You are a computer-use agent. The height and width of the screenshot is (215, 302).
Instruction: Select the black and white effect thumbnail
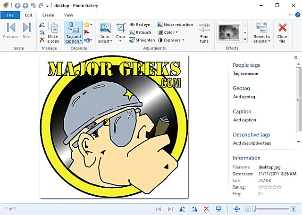[x=229, y=32]
